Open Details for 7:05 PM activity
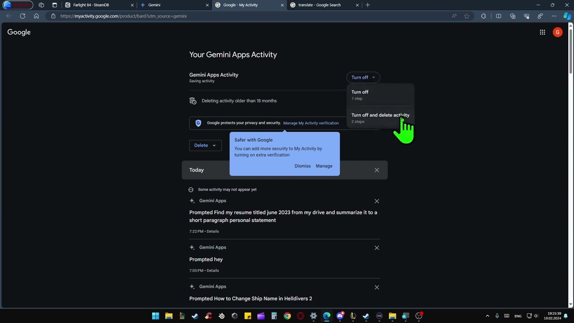The width and height of the screenshot is (574, 323). coord(213,271)
